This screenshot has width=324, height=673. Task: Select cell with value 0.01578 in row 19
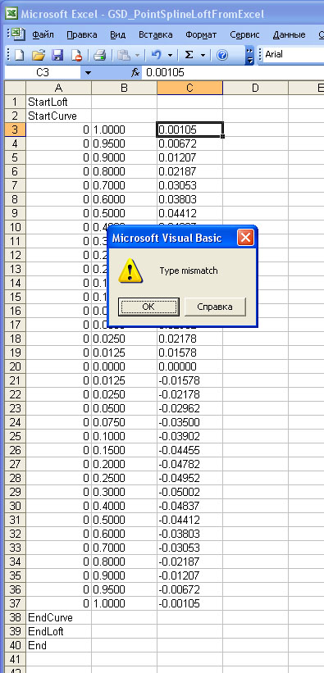pyautogui.click(x=190, y=352)
